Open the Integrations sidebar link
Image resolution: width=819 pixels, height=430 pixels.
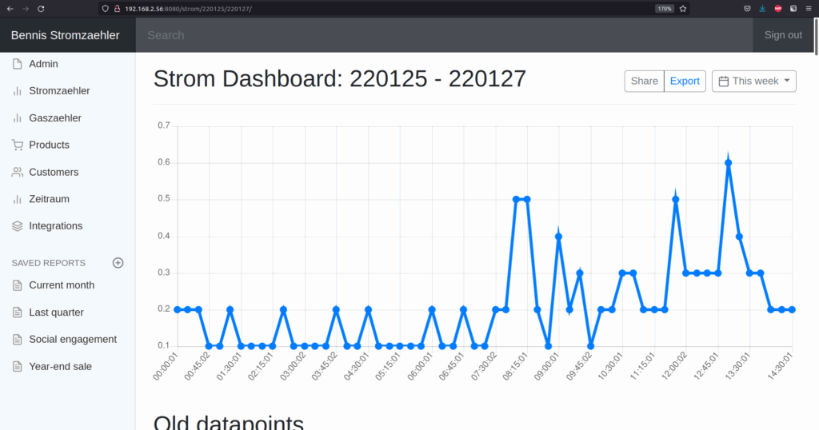[55, 226]
